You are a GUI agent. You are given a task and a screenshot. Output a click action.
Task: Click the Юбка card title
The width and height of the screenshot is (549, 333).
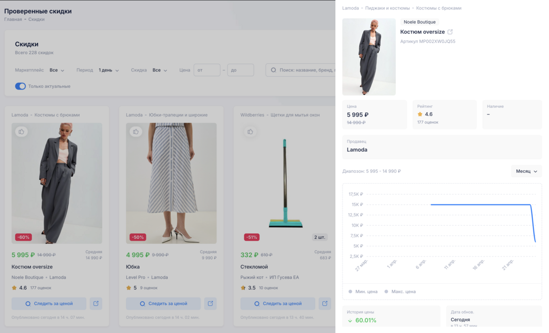[132, 267]
